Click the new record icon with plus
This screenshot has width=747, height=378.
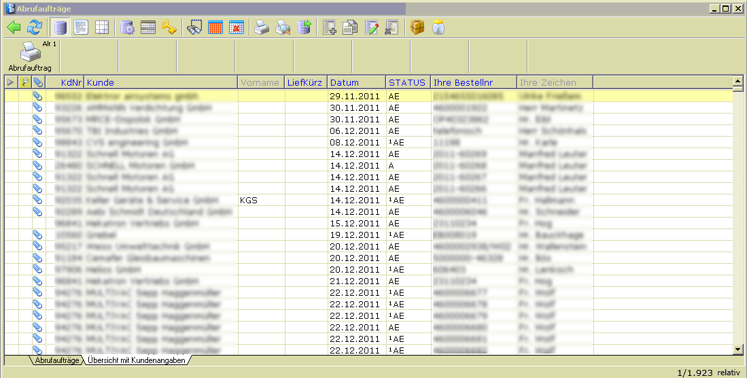coord(330,27)
